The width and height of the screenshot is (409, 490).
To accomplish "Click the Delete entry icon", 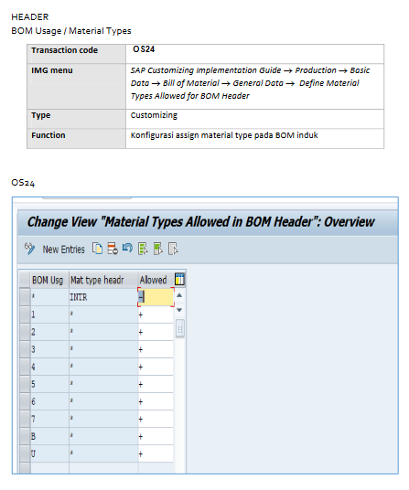I will tap(113, 249).
